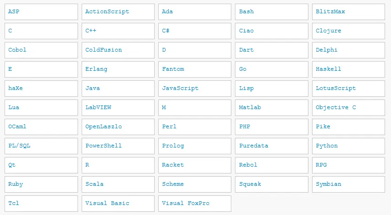Click the PowerShell link
The height and width of the screenshot is (215, 391).
[104, 146]
